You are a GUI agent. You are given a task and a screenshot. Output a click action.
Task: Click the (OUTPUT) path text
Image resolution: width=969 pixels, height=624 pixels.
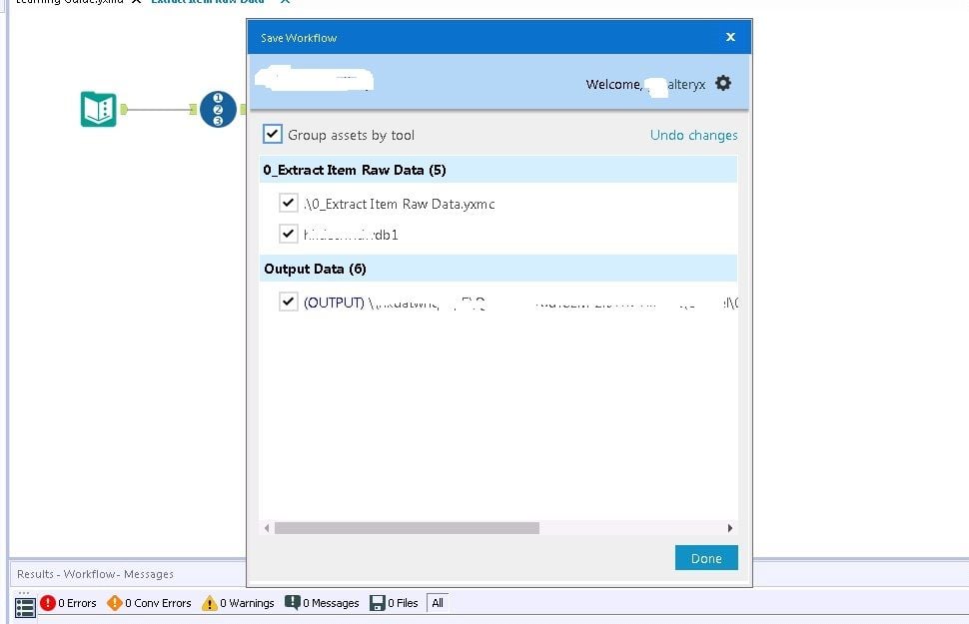[x=520, y=303]
